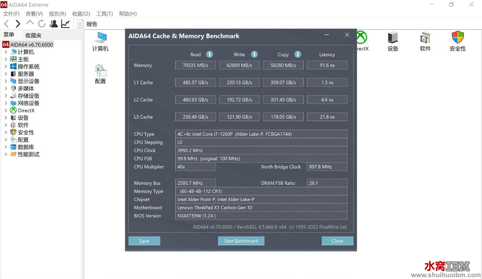Click Memory Read value 70335 MB/s
The height and width of the screenshot is (279, 482).
(196, 65)
